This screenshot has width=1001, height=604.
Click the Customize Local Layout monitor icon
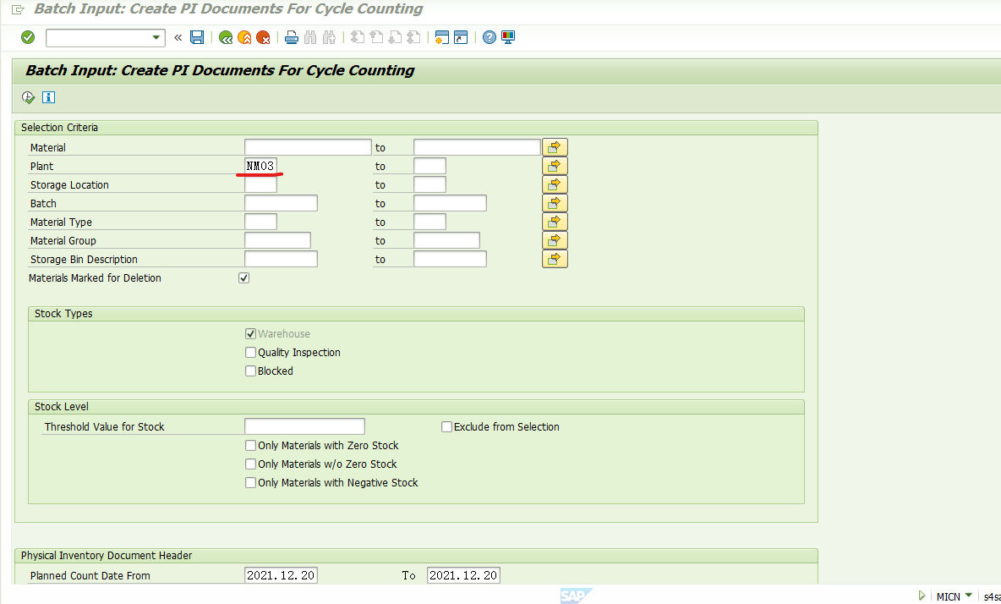508,38
